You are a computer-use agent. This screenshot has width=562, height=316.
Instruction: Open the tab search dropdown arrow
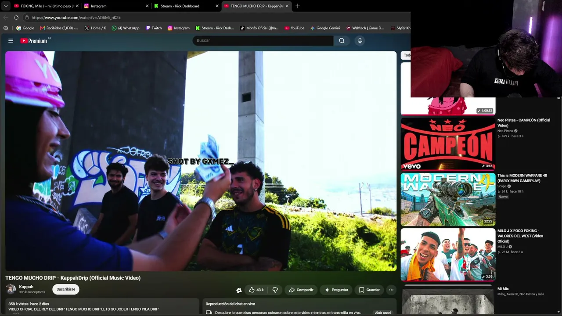[6, 6]
